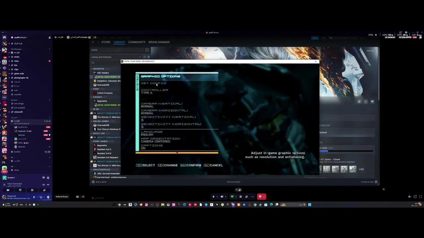This screenshot has width=424, height=238.
Task: Open the +13 more achievements thumbnail
Action: (361, 169)
